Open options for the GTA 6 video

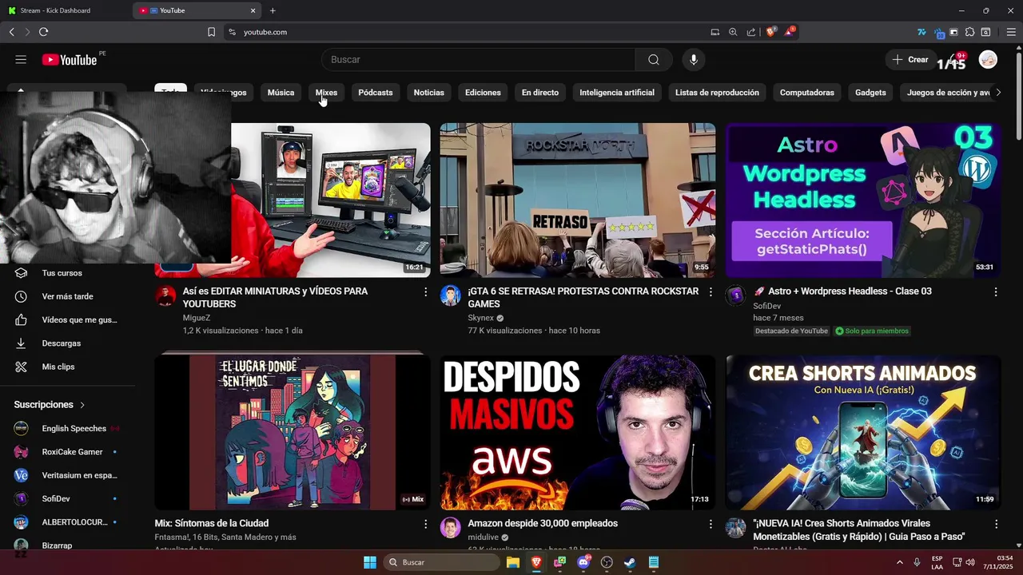coord(711,292)
